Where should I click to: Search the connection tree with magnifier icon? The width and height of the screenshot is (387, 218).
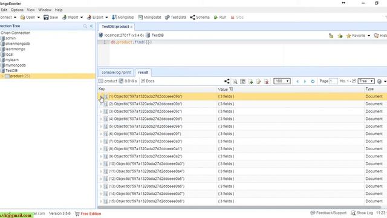[85, 26]
